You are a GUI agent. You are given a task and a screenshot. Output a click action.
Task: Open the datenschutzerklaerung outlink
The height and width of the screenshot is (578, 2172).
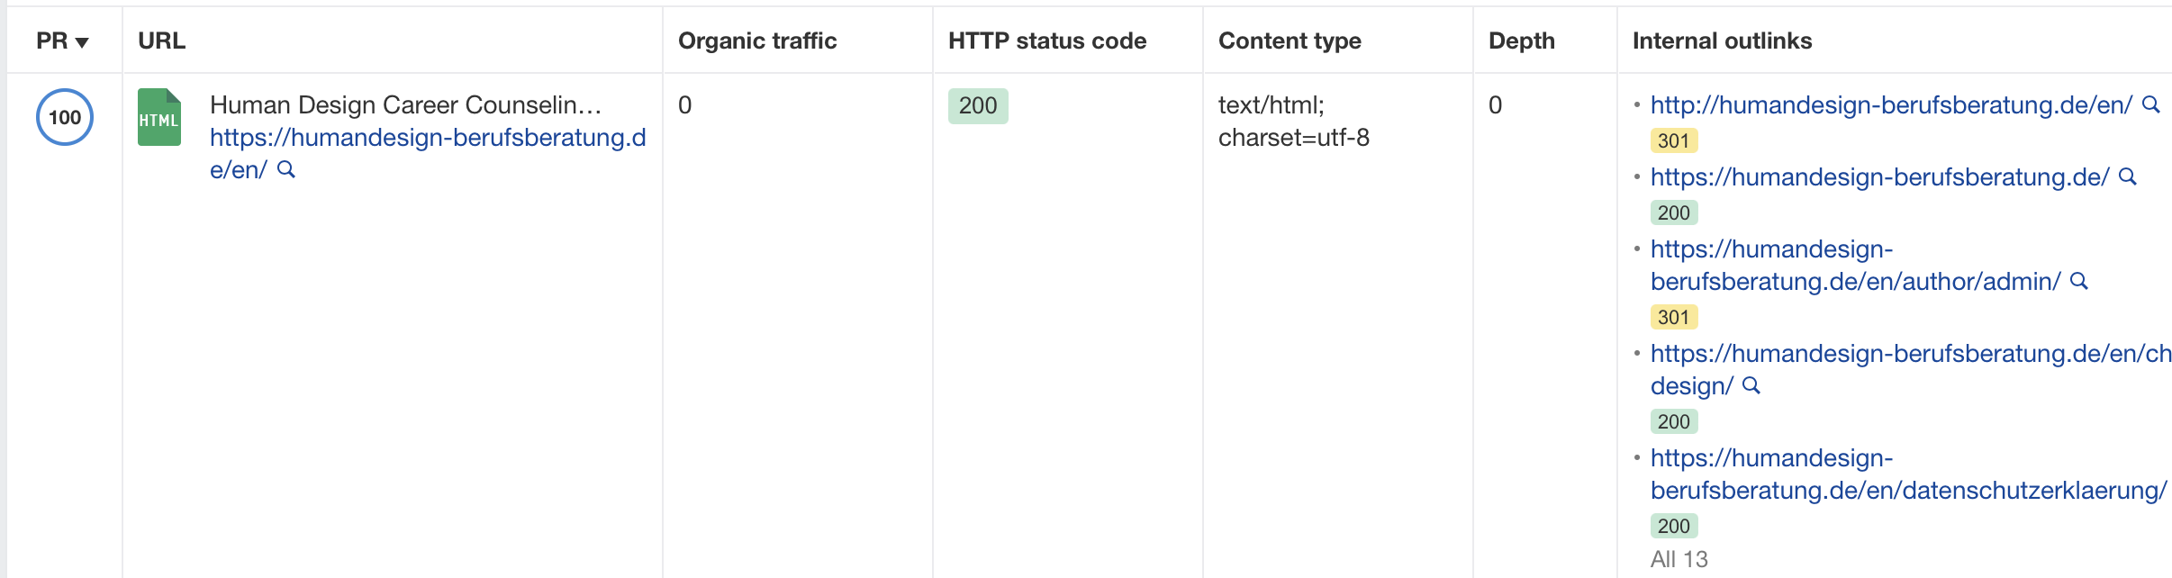(x=1908, y=474)
